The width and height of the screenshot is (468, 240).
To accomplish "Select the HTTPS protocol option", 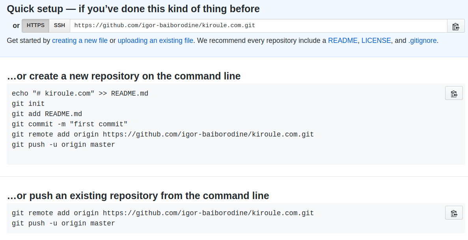I will [35, 26].
